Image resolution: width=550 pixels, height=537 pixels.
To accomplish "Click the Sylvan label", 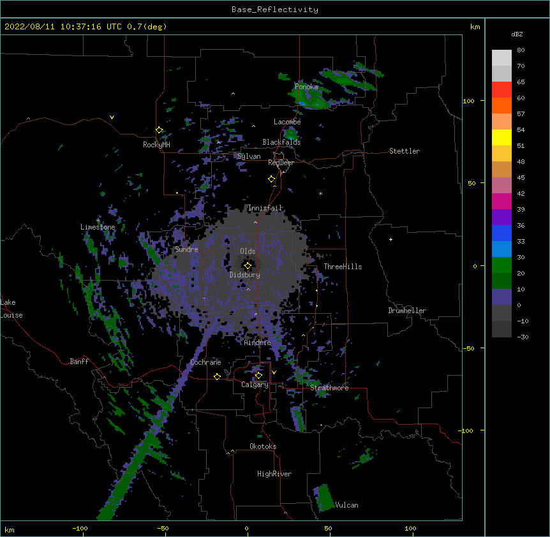I will (249, 156).
